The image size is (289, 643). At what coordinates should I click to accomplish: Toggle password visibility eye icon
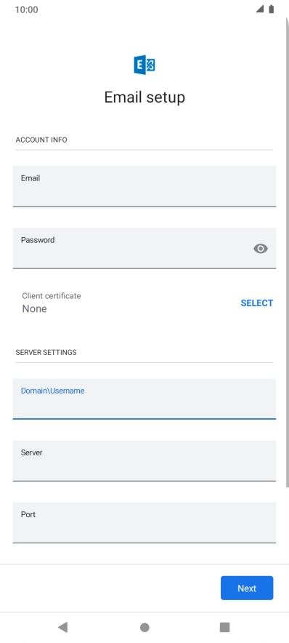pyautogui.click(x=261, y=249)
